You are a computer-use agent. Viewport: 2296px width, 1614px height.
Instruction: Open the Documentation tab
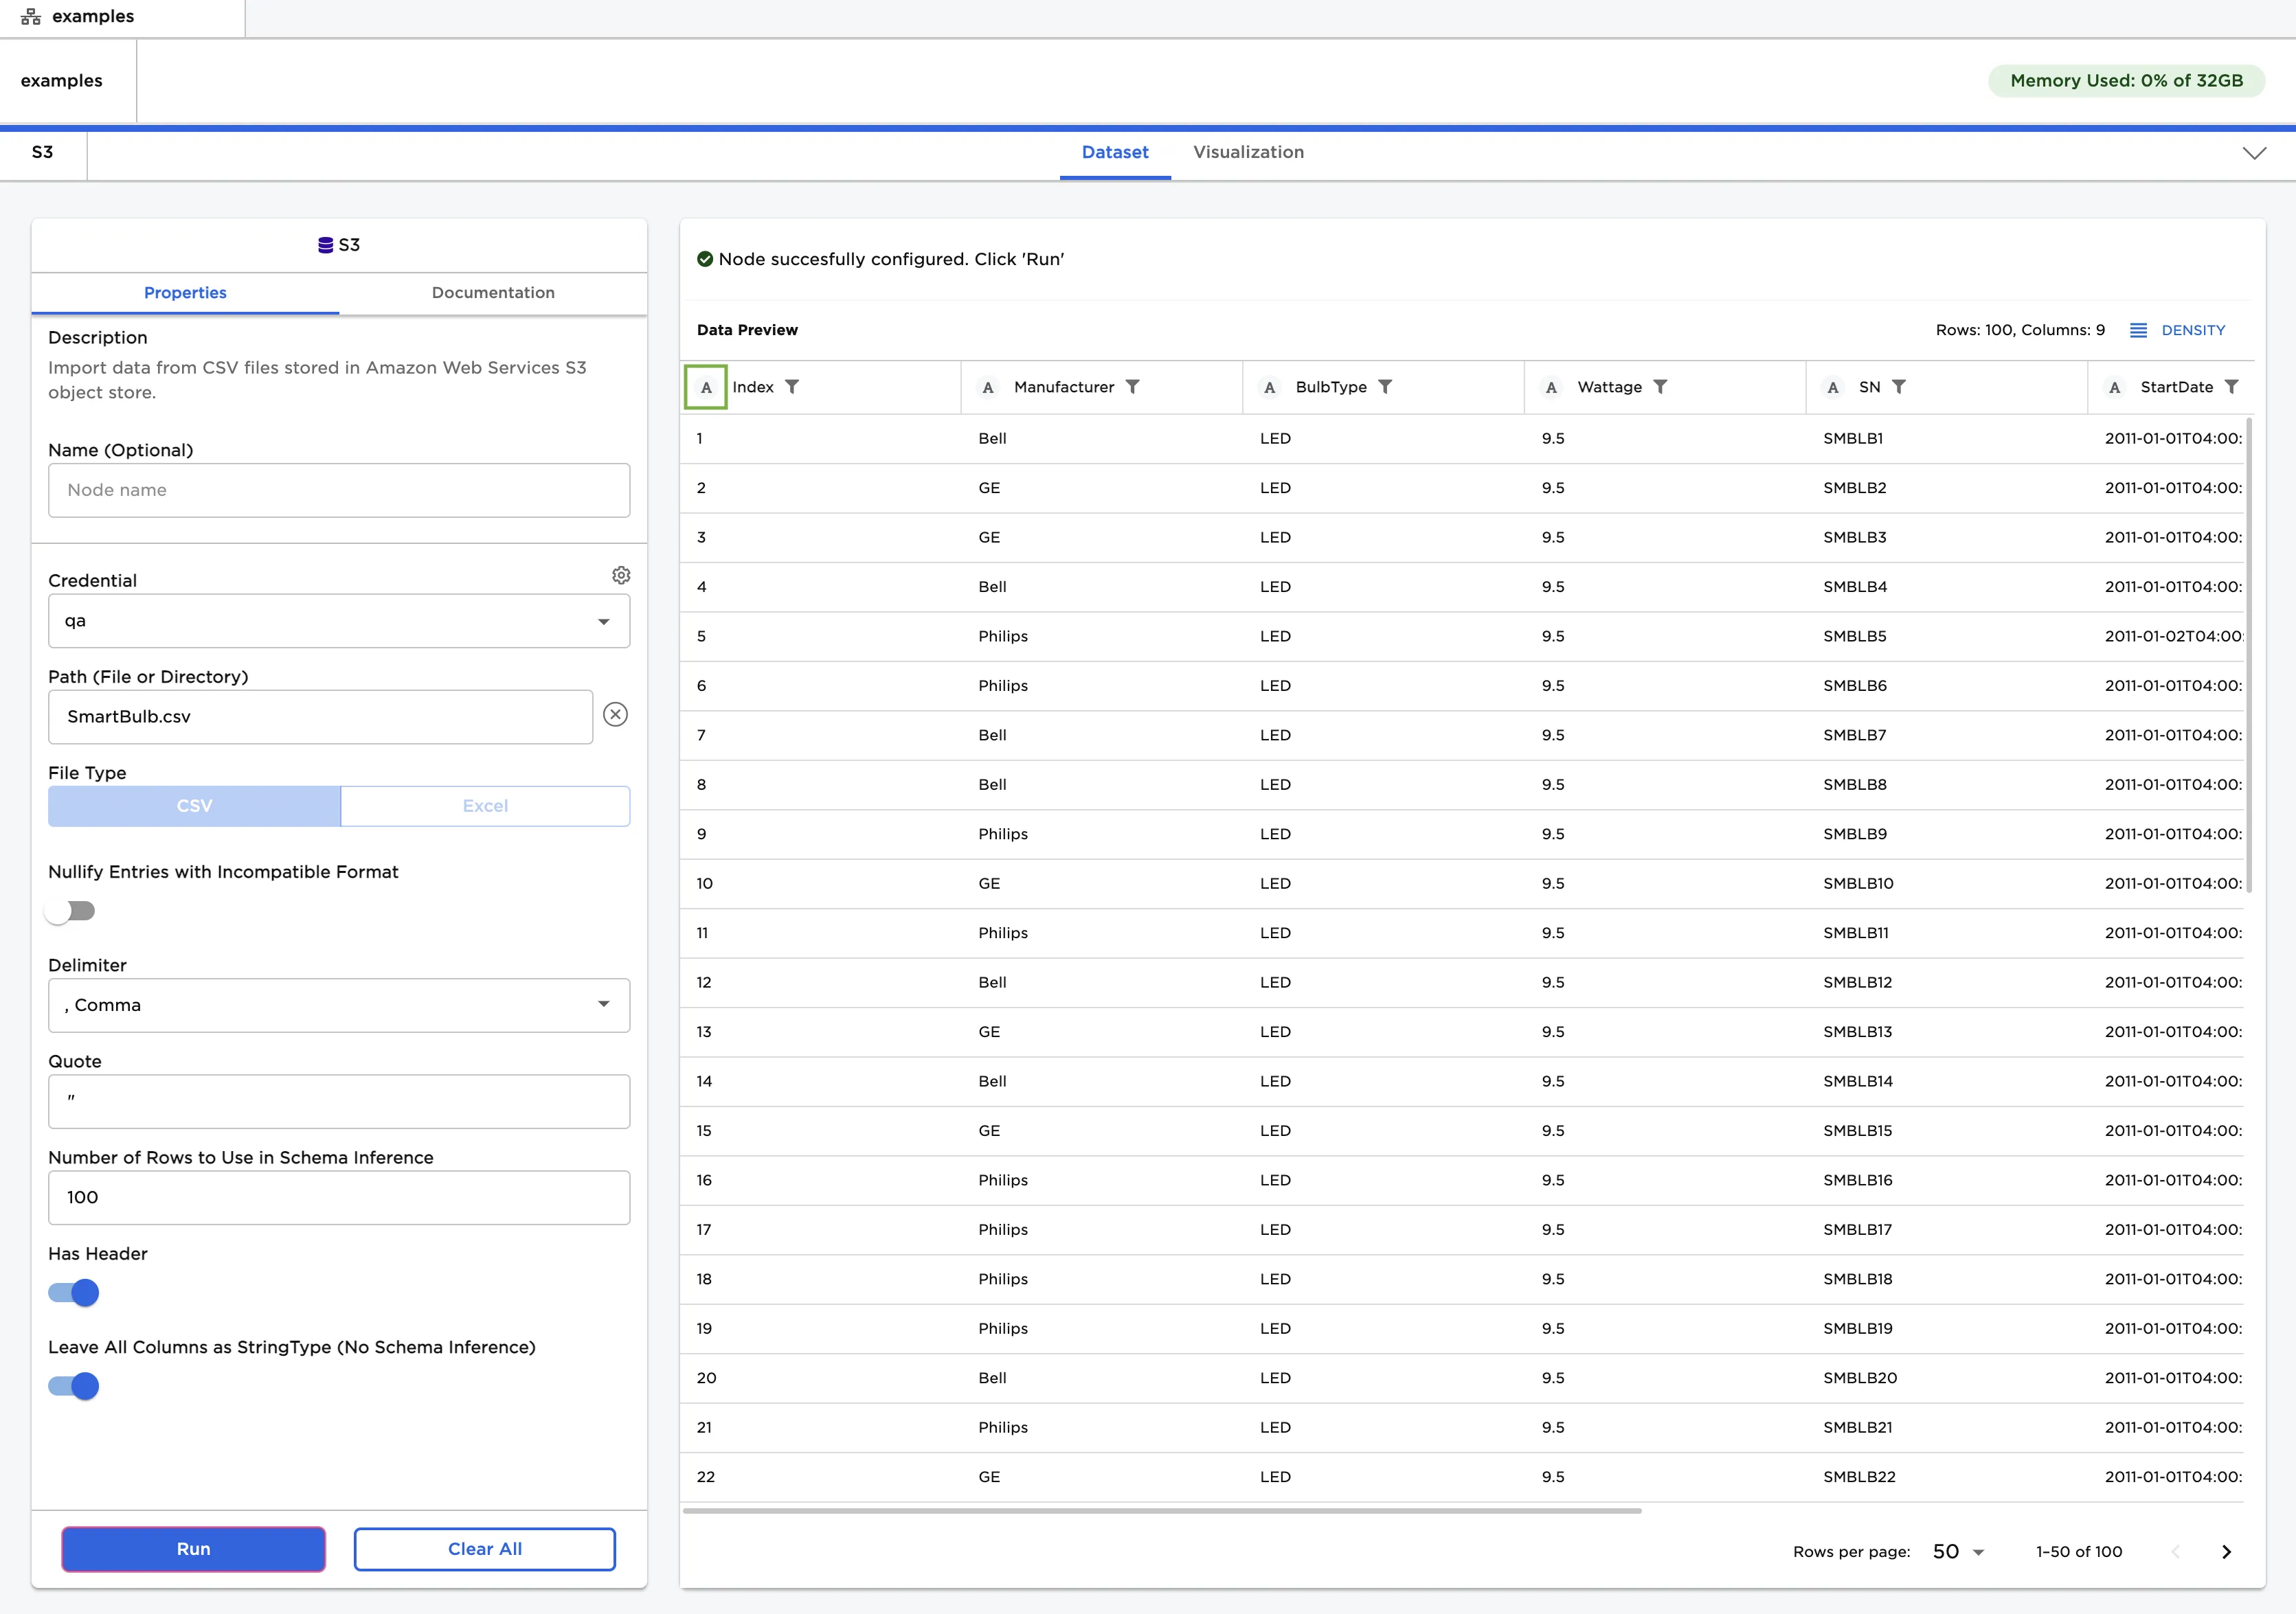tap(493, 292)
